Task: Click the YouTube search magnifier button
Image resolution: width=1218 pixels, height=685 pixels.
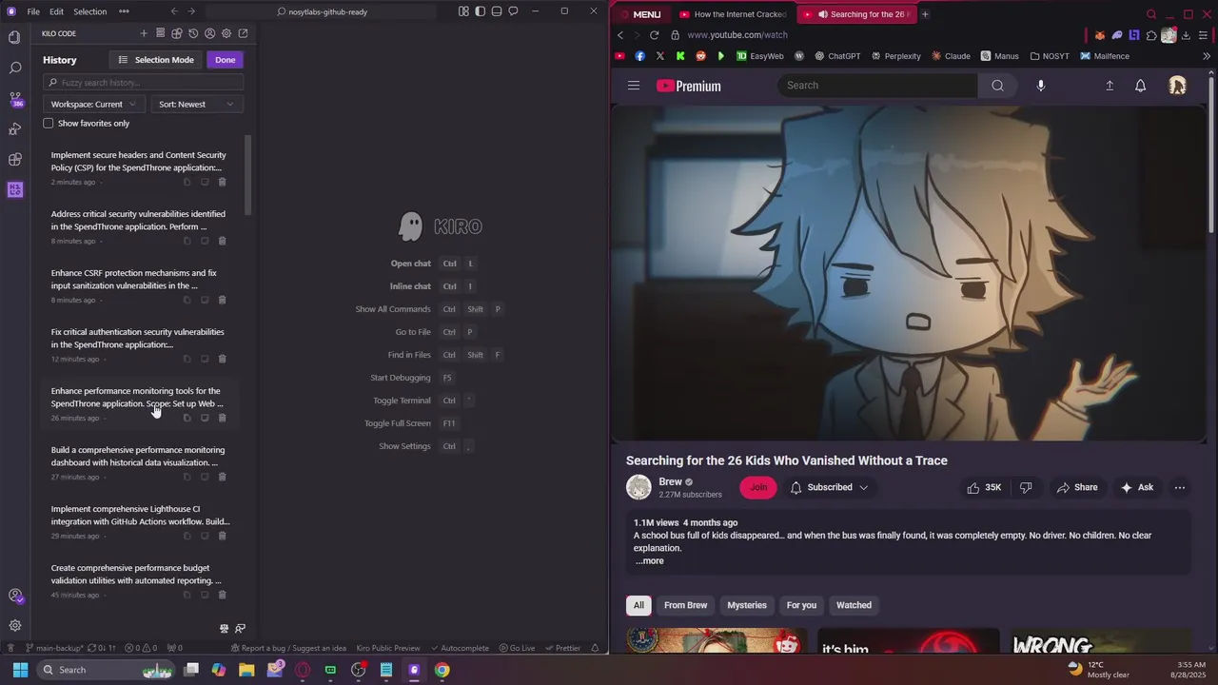Action: 997,86
